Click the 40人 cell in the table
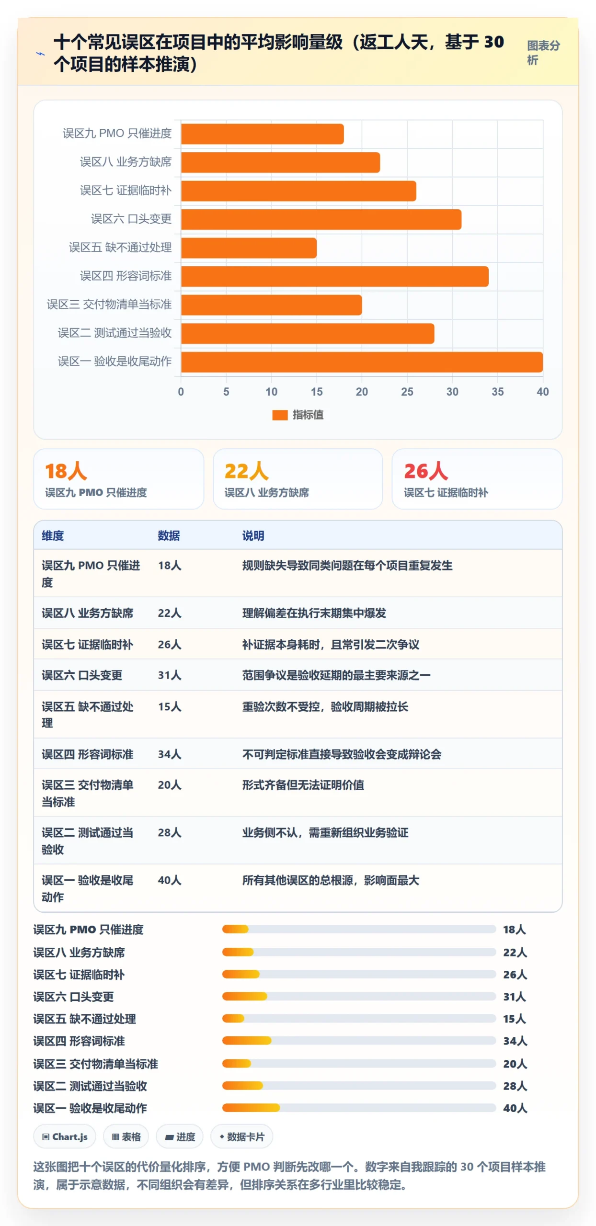Screen dimensions: 596x1226 coord(170,880)
